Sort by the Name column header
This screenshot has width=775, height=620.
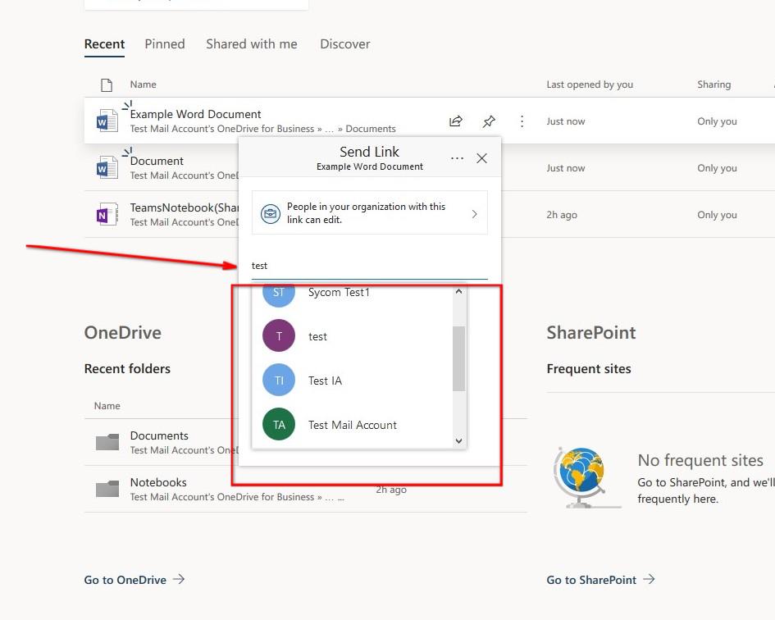(x=143, y=84)
